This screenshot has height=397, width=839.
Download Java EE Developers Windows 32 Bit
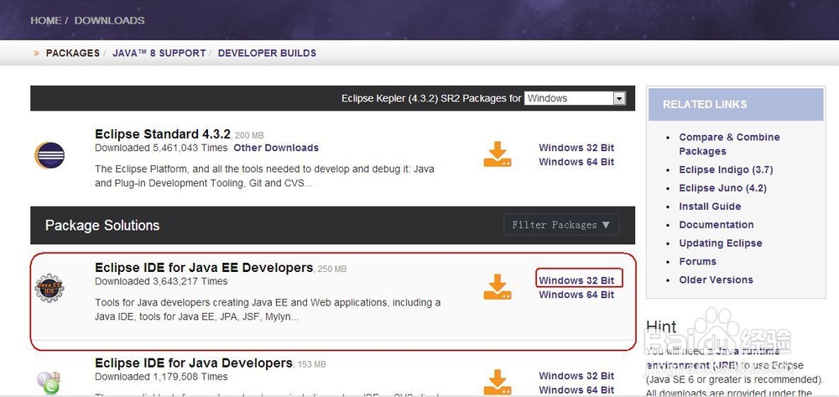[576, 280]
